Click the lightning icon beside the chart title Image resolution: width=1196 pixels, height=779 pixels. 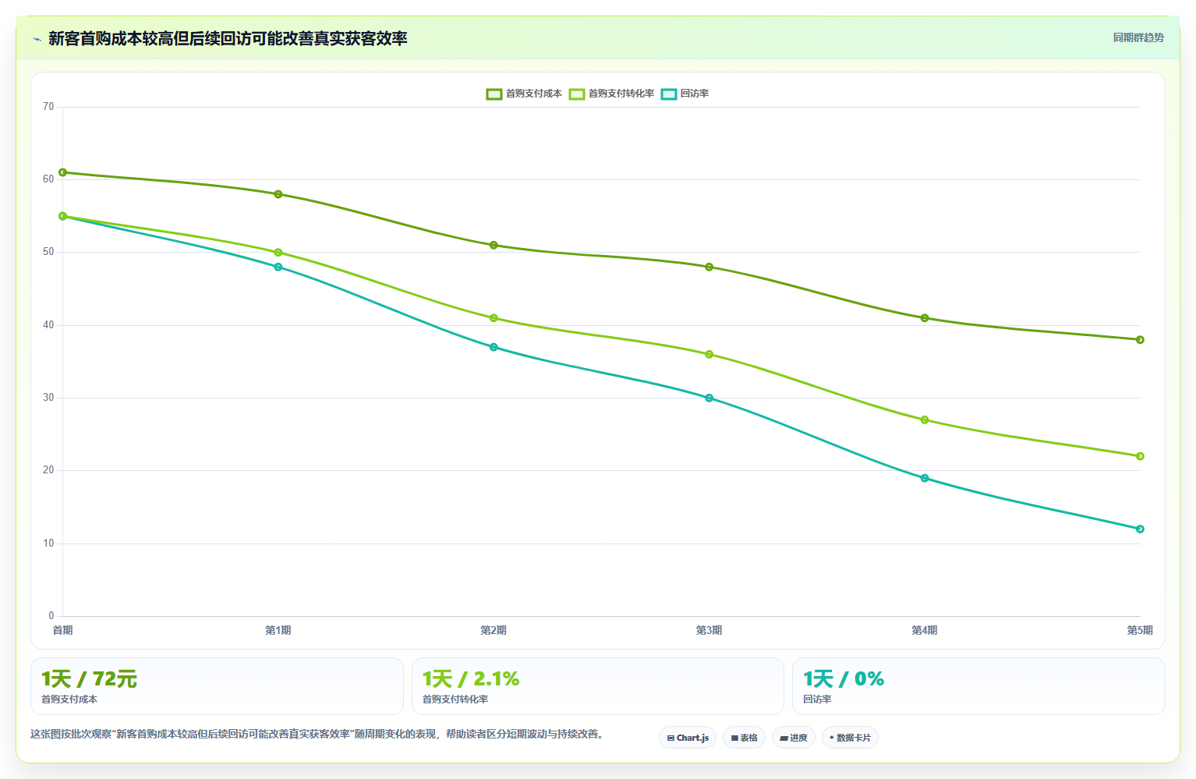37,39
